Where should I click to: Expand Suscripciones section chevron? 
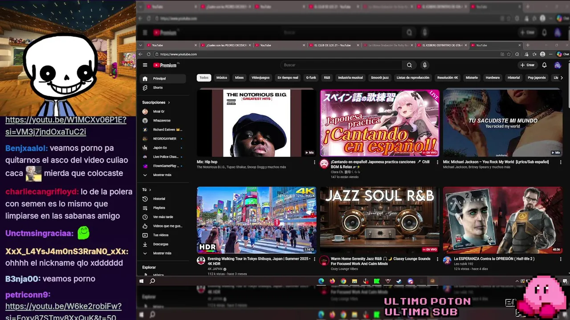point(169,102)
